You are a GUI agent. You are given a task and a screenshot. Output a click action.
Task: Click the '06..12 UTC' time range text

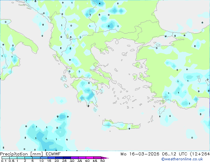tap(175, 154)
